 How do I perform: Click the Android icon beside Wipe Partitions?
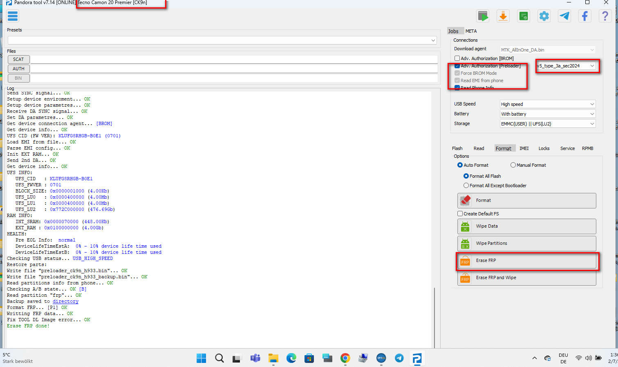click(x=465, y=244)
